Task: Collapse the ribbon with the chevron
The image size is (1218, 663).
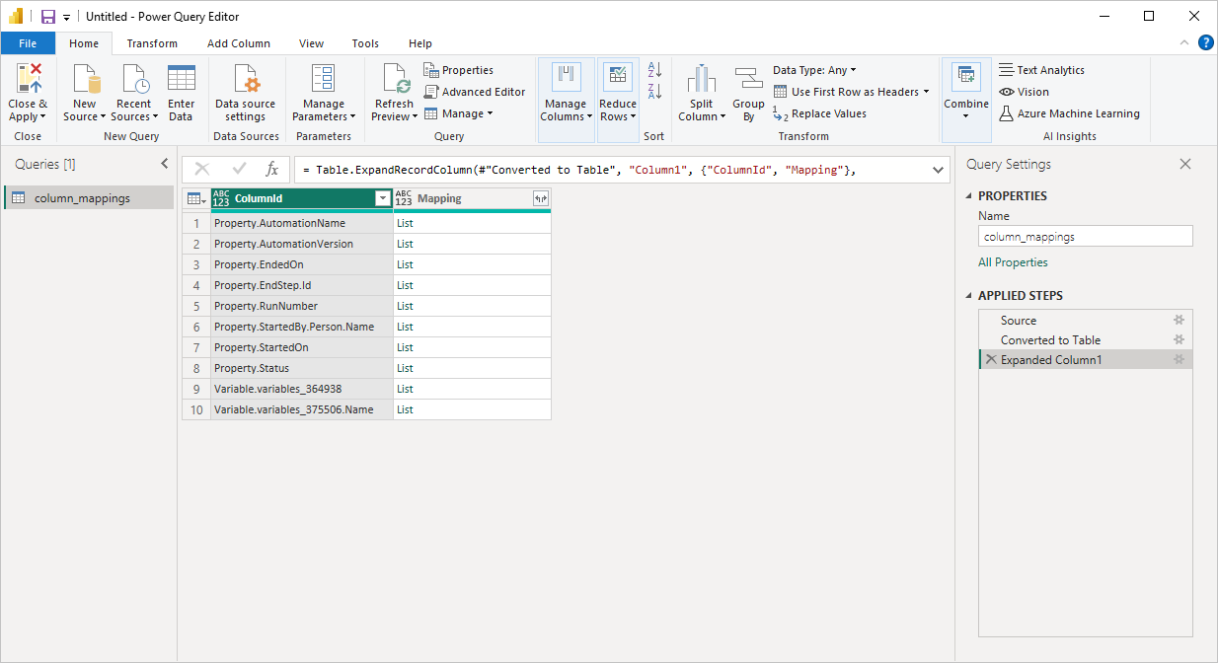Action: pos(1185,42)
